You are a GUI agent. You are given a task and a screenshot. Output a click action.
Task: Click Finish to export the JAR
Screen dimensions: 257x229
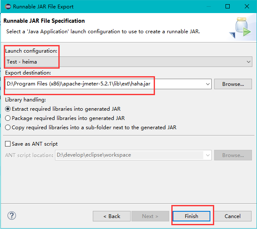[x=191, y=216]
